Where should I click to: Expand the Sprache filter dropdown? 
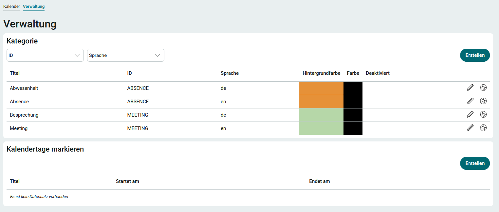[126, 55]
